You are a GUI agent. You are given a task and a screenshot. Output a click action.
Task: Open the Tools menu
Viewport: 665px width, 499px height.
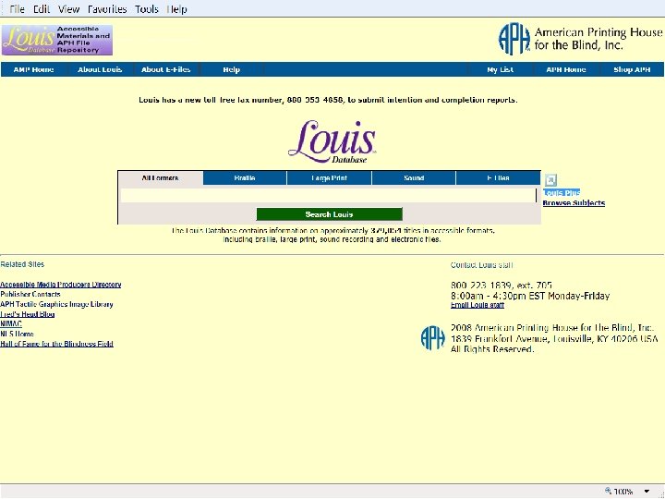[147, 9]
